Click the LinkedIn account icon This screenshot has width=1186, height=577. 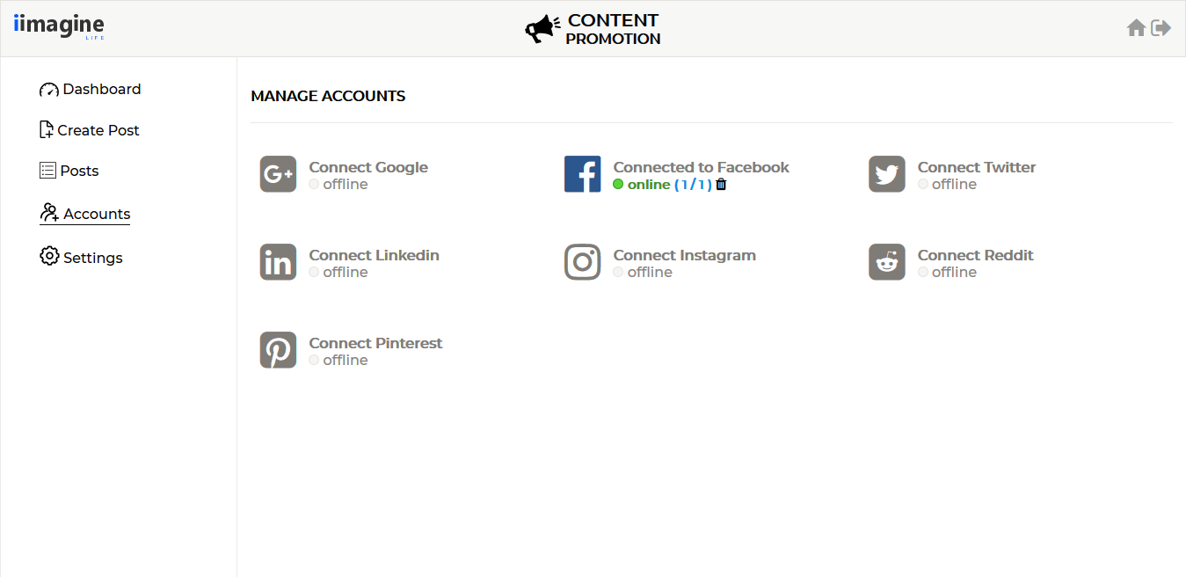(278, 262)
